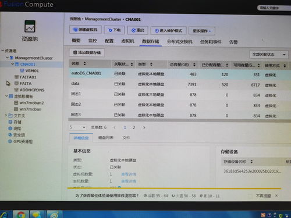
Task: Click the horizontal scrollbar below datastore table
Action: (179, 120)
